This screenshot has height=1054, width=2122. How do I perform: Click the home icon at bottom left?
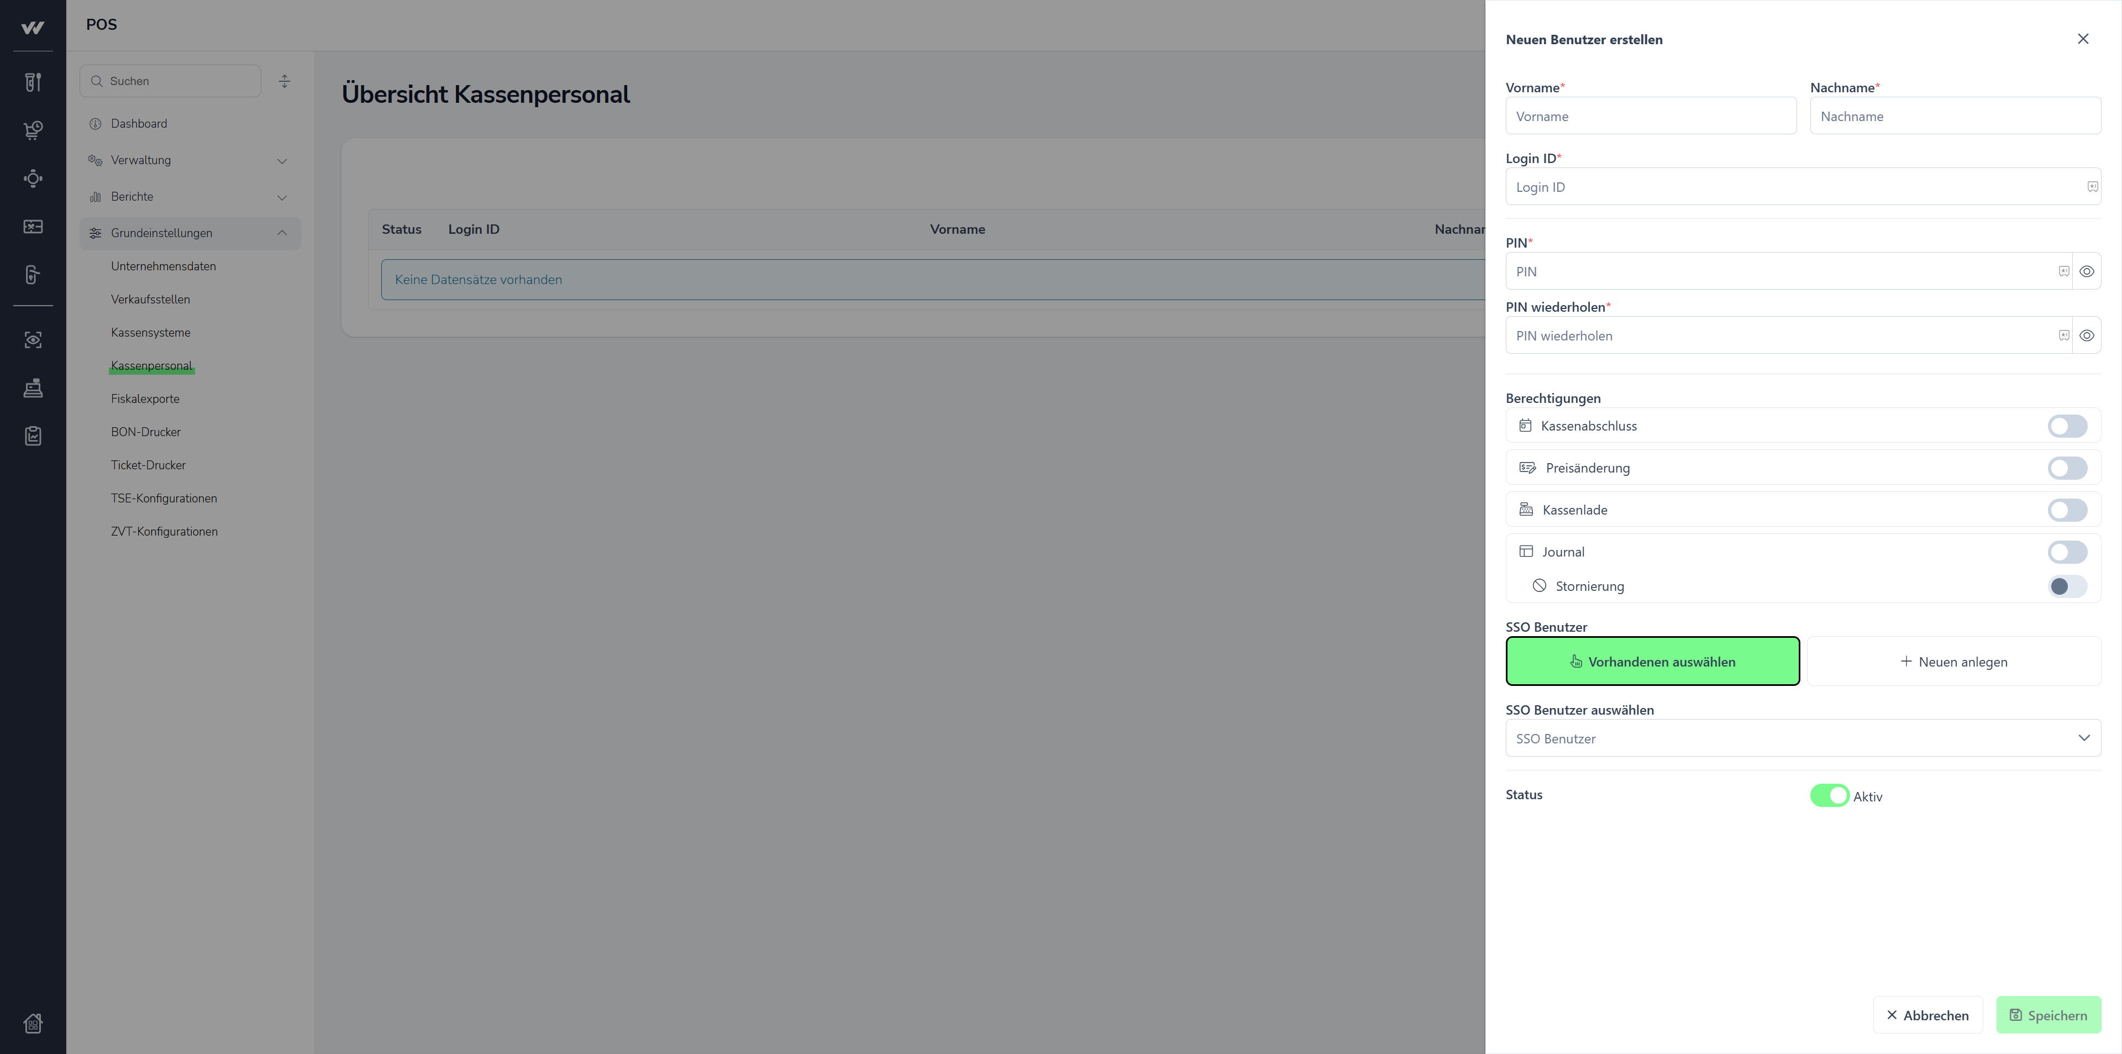(x=33, y=1022)
